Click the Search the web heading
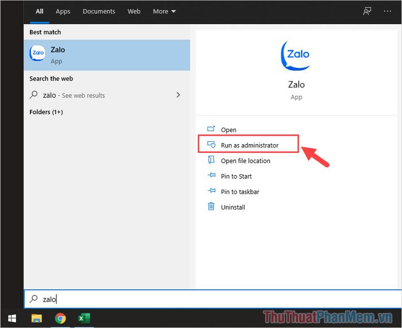 point(51,79)
